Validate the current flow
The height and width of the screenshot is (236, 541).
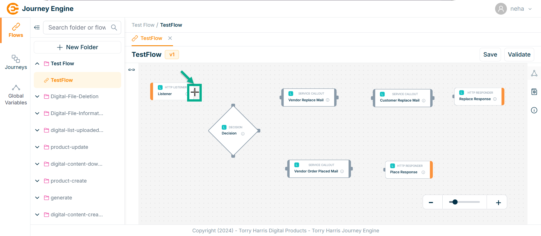[519, 55]
